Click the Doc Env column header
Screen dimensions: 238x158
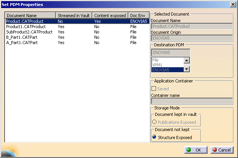click(x=139, y=16)
